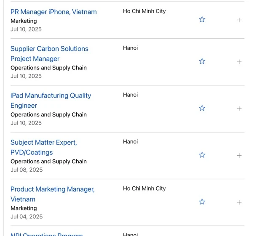The width and height of the screenshot is (278, 236).
Task: Click the Jul 08, 2025 posting date
Action: click(x=27, y=170)
